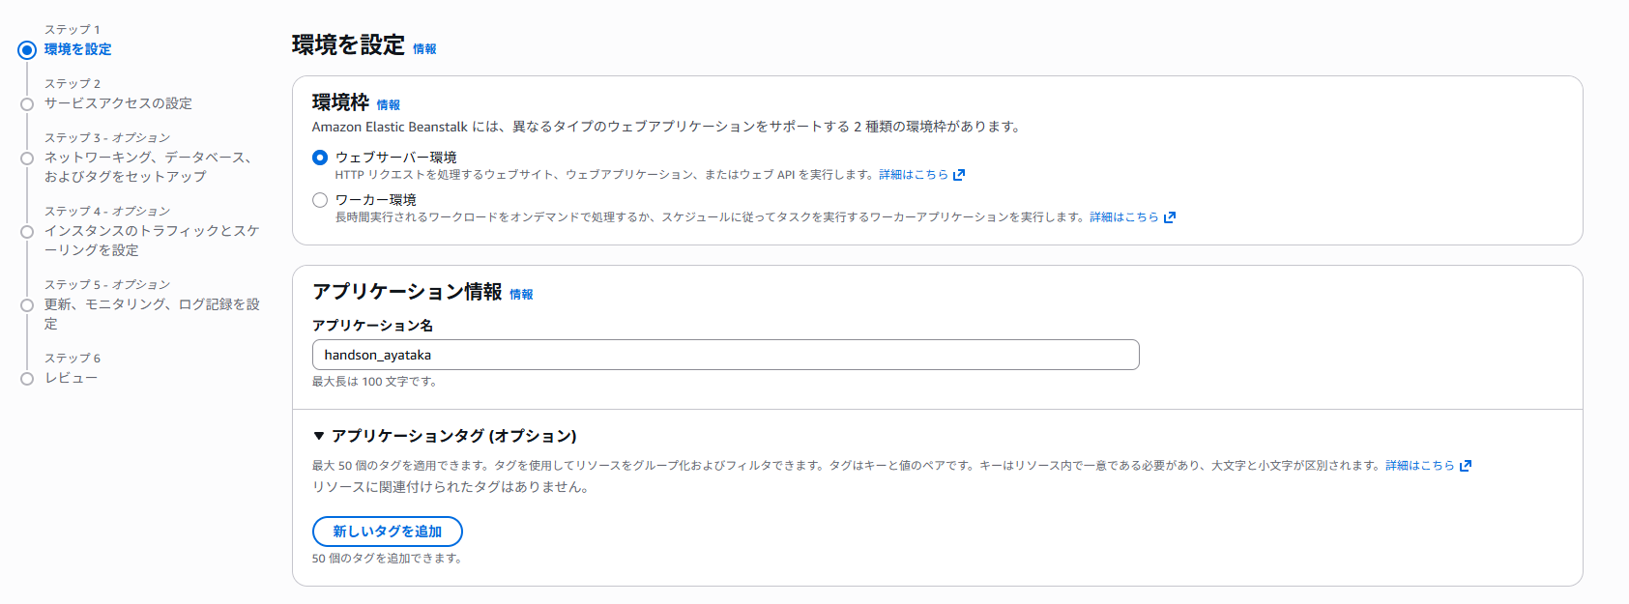Click the text リソースに関連付けられたタグはありません。
The height and width of the screenshot is (604, 1629).
tap(451, 487)
